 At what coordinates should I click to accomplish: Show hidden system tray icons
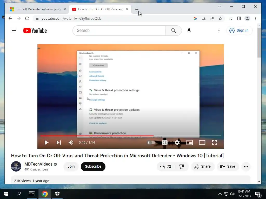(x=220, y=194)
